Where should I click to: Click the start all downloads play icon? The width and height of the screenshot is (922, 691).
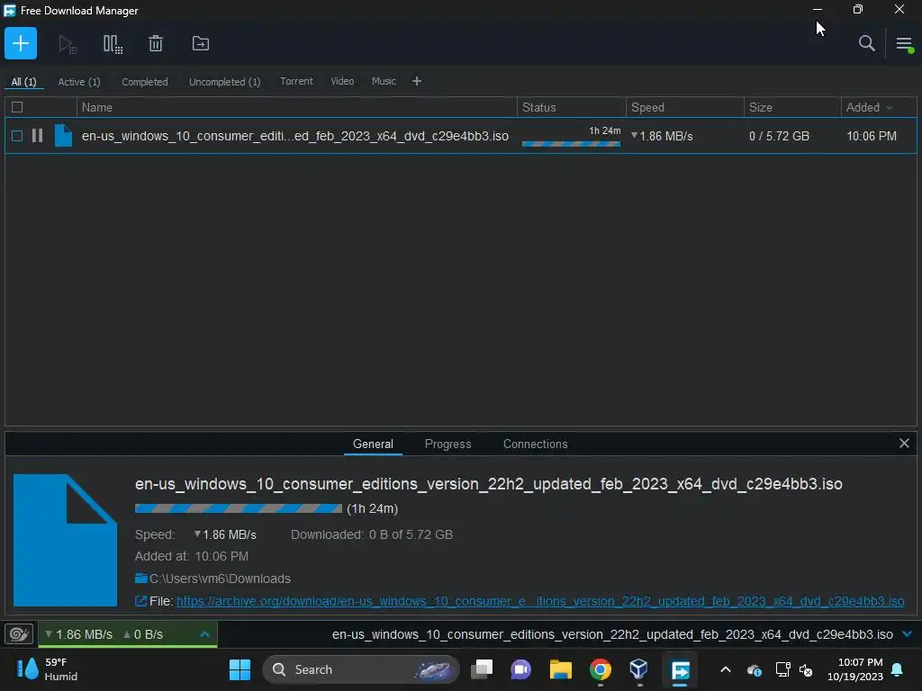(67, 44)
